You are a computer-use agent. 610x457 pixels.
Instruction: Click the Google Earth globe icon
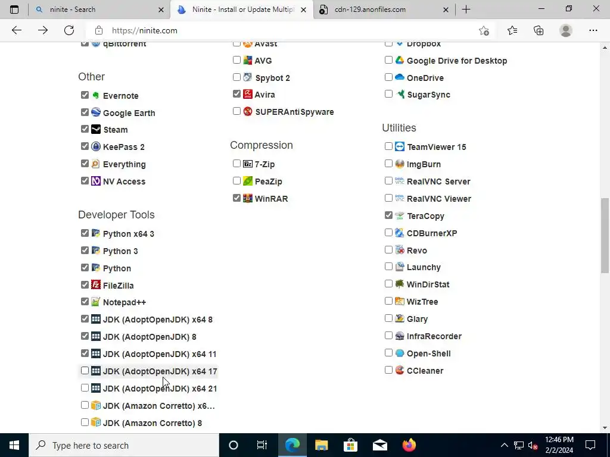tap(96, 112)
